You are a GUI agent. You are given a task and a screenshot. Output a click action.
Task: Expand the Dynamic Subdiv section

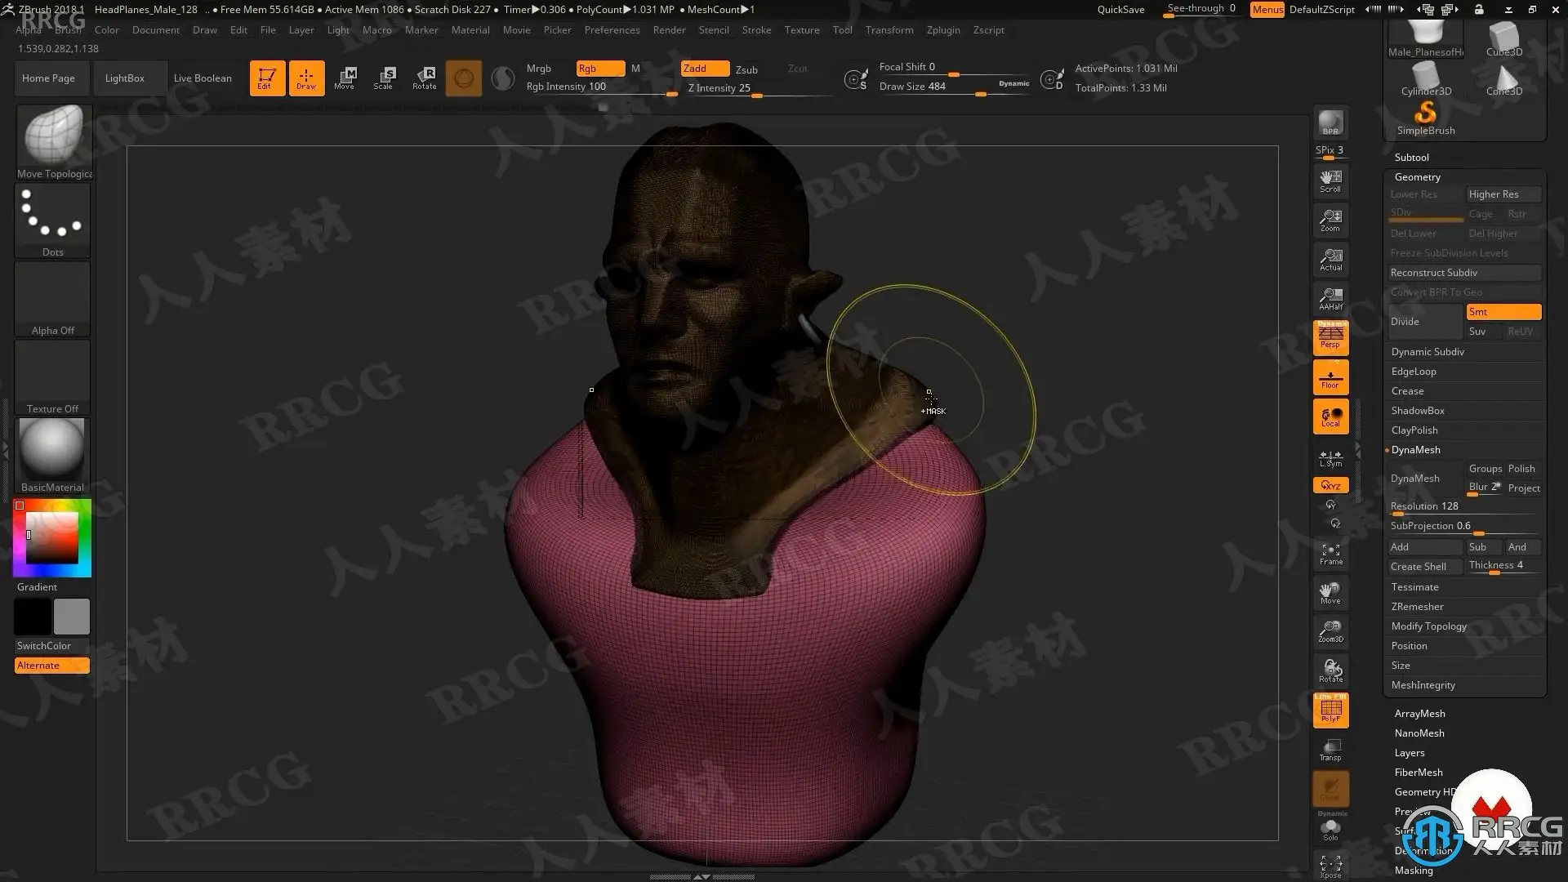(x=1428, y=352)
